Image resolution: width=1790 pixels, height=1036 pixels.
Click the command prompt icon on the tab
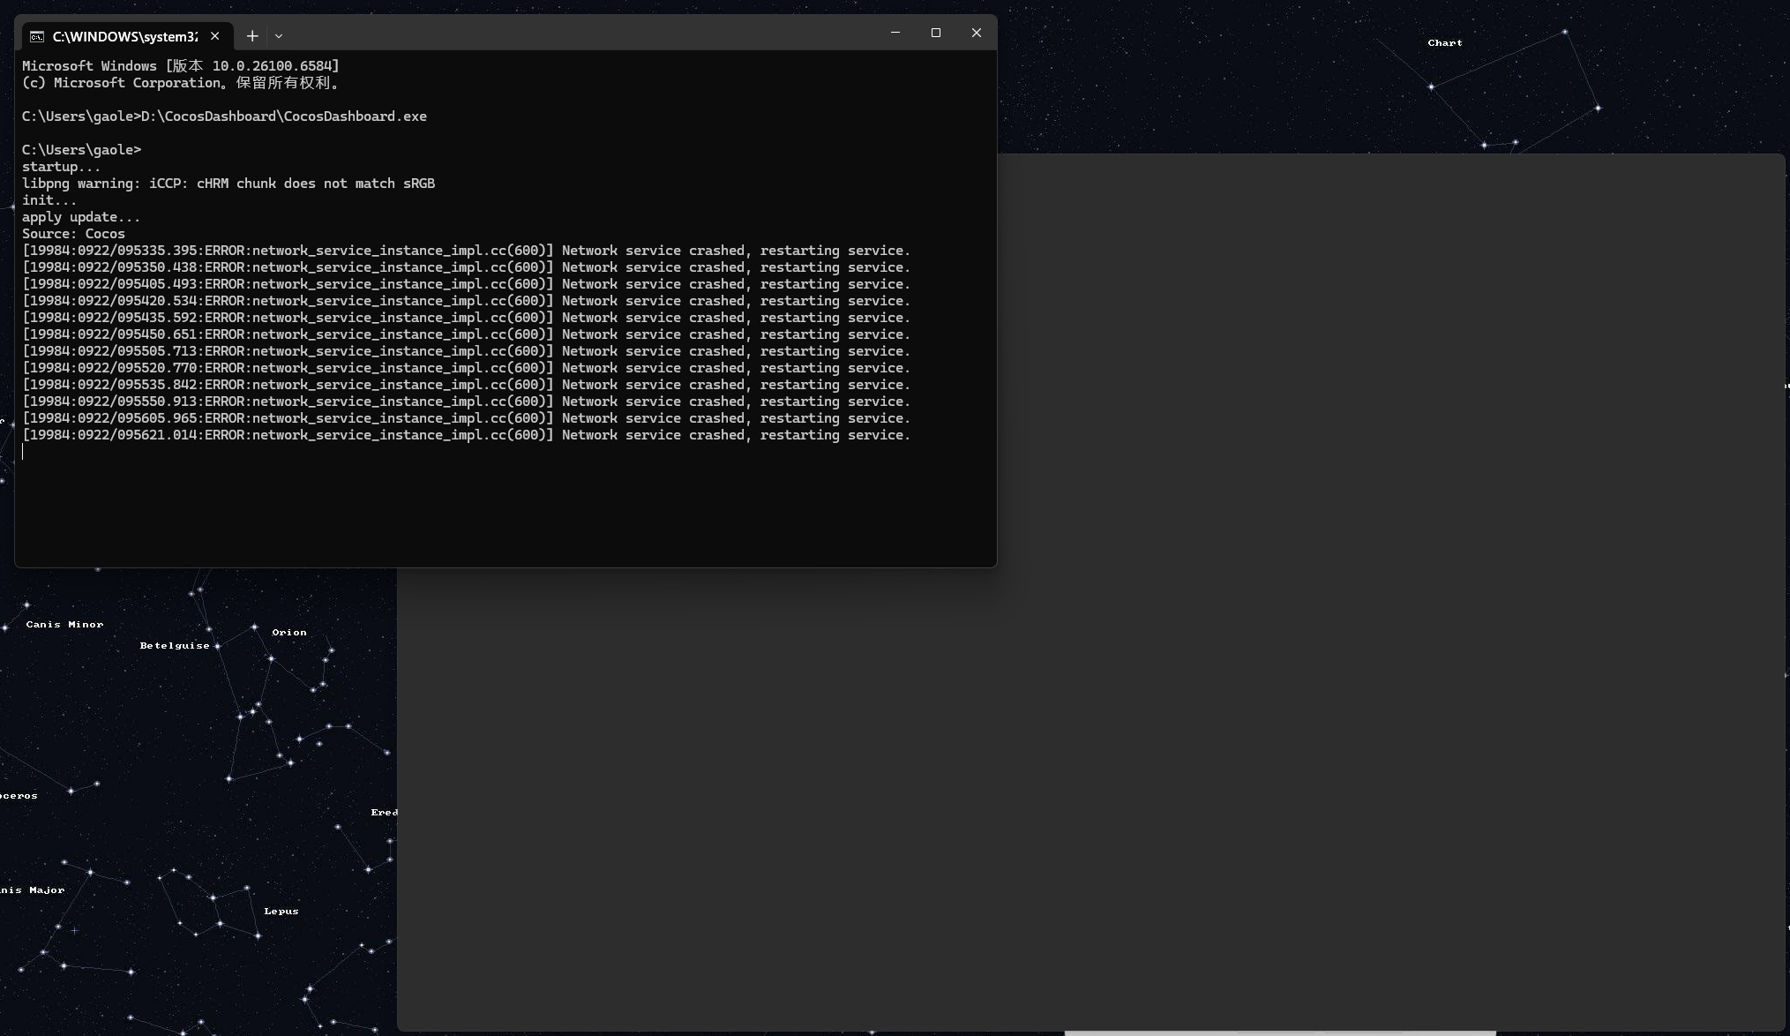click(x=37, y=36)
